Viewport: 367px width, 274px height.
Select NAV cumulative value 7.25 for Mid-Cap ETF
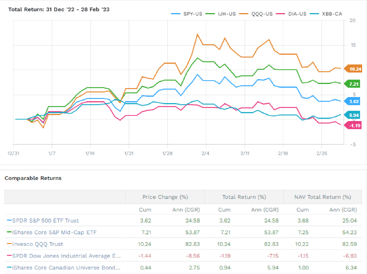coord(303,232)
